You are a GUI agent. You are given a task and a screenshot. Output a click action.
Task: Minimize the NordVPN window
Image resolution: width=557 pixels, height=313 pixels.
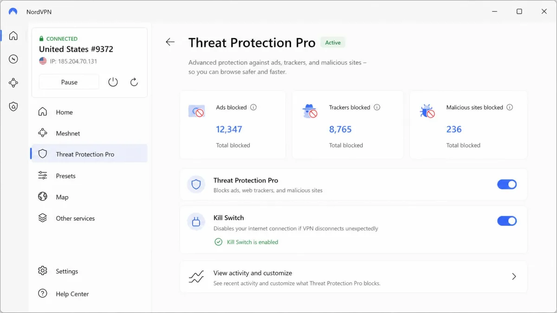495,12
